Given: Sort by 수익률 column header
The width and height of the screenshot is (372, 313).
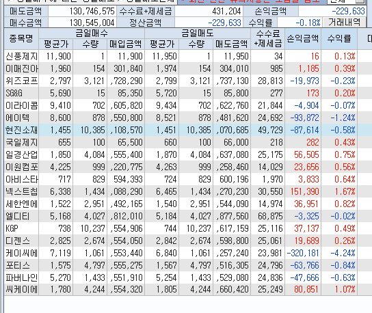Looking at the screenshot, I should tap(339, 38).
